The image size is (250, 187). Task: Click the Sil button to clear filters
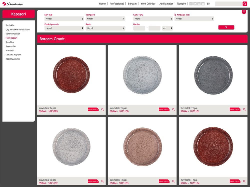pyautogui.click(x=226, y=27)
